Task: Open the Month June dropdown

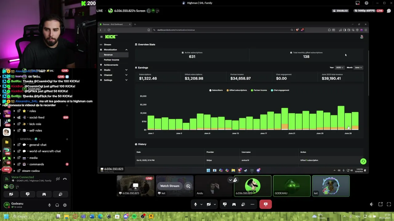Action: tap(358, 68)
